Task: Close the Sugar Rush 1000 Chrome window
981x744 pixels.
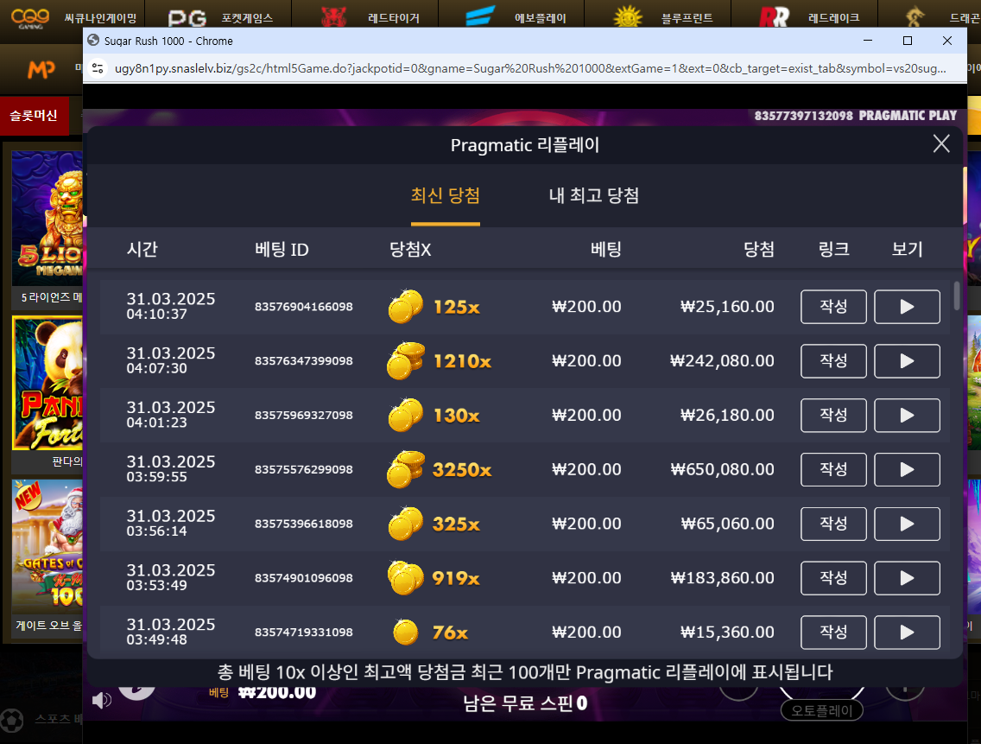Action: pyautogui.click(x=947, y=41)
